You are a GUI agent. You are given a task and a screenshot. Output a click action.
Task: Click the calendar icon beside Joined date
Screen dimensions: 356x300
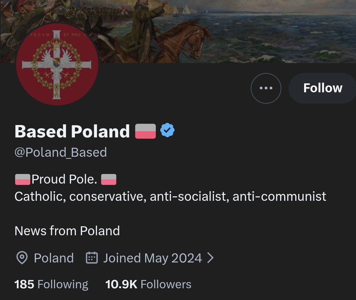tap(91, 258)
